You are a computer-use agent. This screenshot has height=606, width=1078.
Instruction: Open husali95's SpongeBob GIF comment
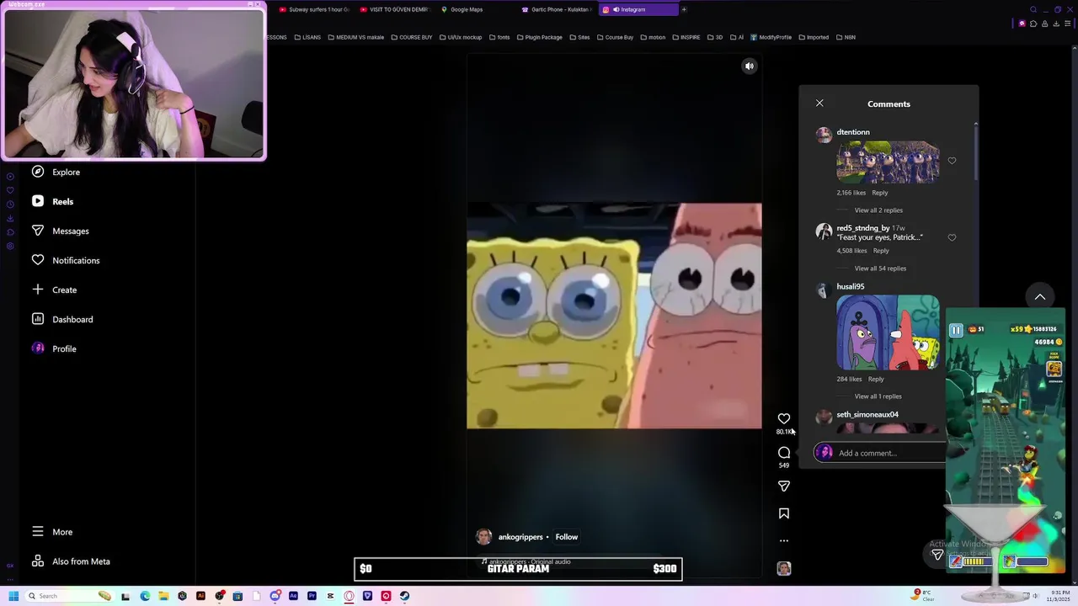point(888,332)
